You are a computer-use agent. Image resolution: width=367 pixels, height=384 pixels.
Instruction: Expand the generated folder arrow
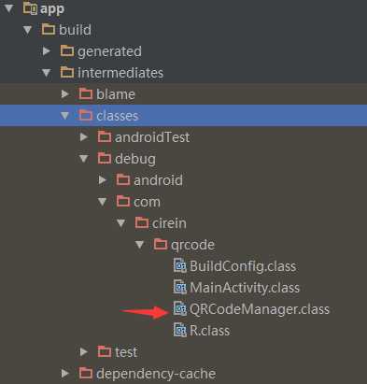(47, 50)
